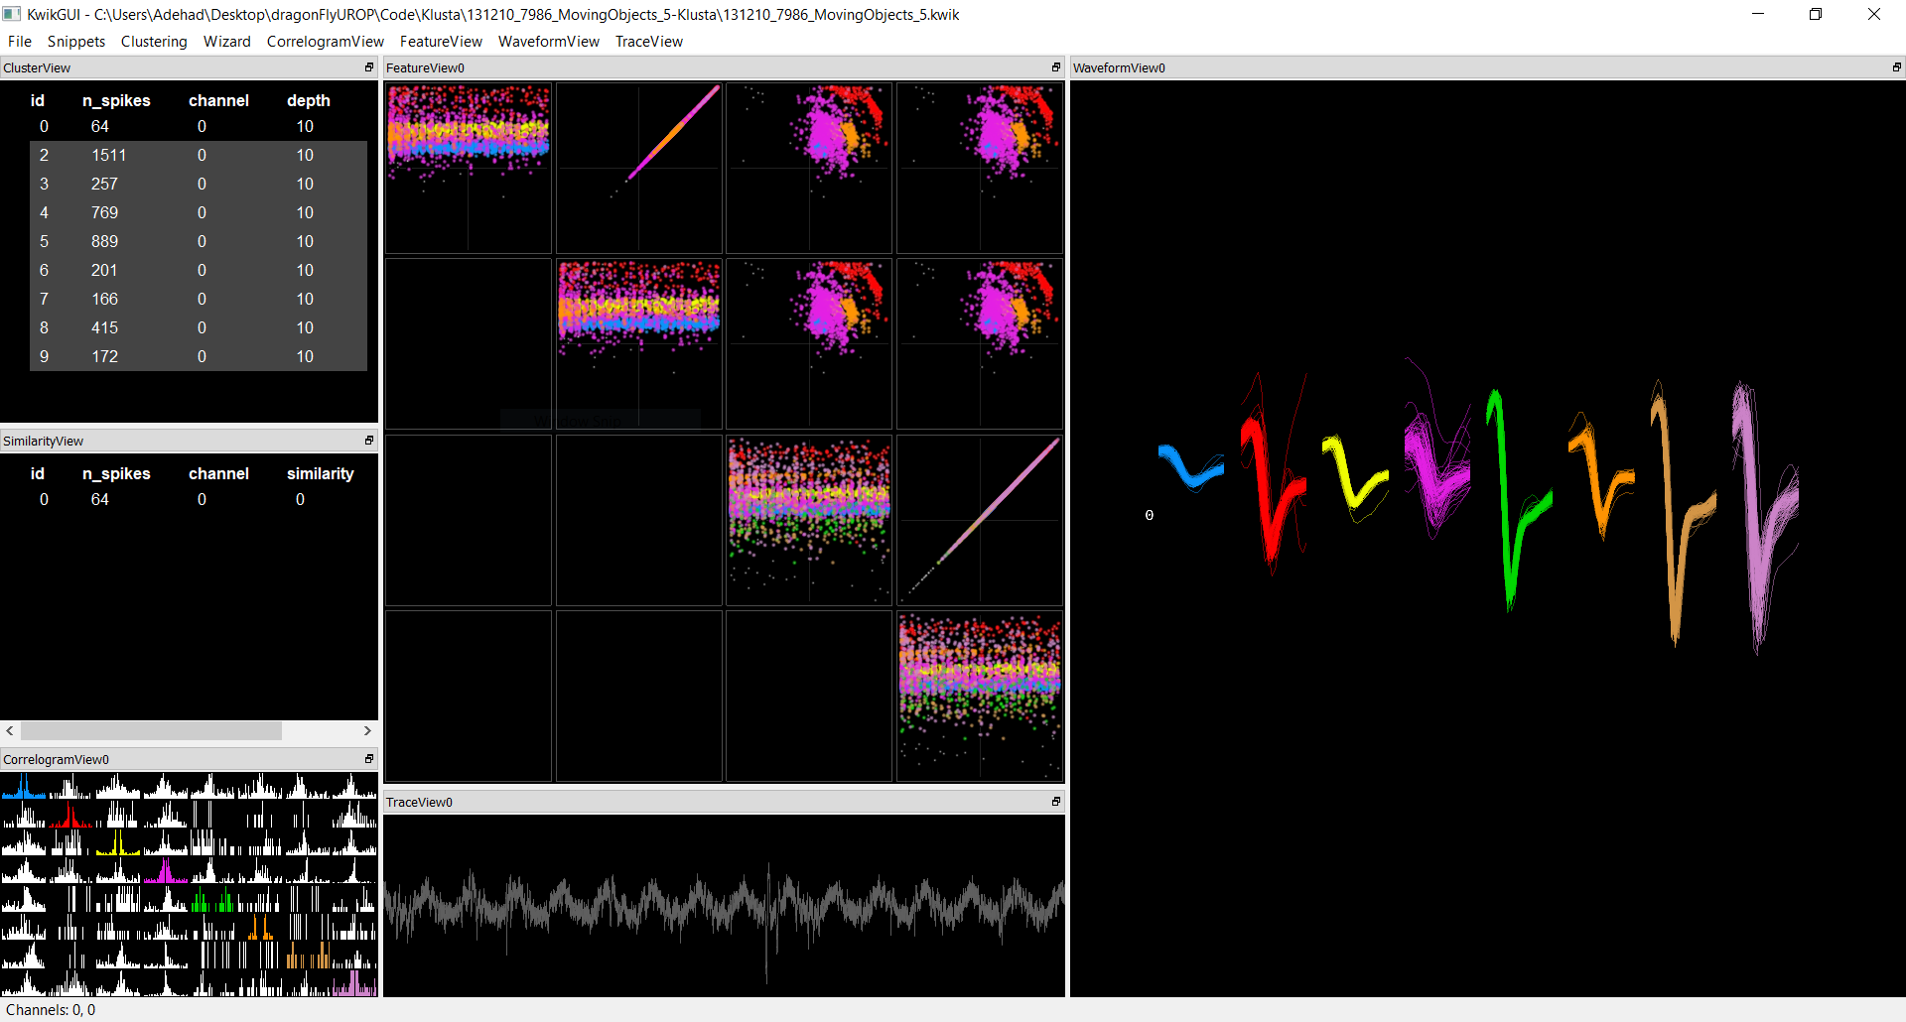The width and height of the screenshot is (1906, 1022).
Task: Open the TraceView menu
Action: click(649, 42)
